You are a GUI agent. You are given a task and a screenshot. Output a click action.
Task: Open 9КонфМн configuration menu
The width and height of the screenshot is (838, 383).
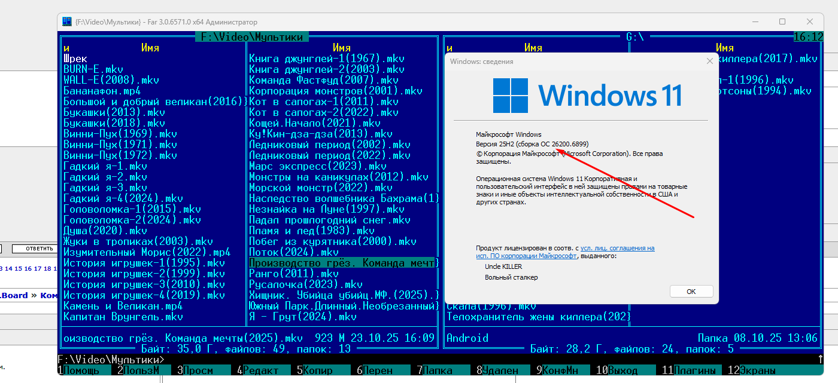[560, 370]
